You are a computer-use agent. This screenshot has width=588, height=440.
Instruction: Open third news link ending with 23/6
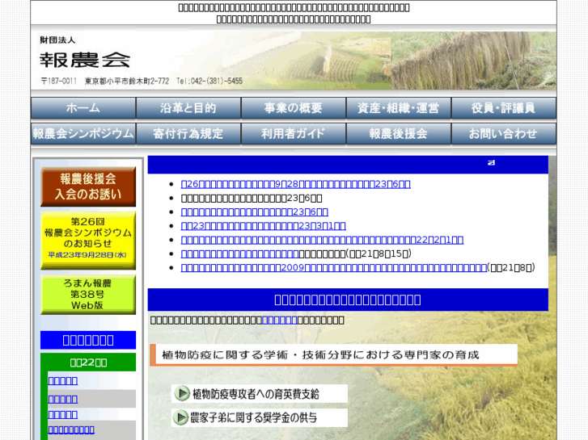[x=254, y=212]
